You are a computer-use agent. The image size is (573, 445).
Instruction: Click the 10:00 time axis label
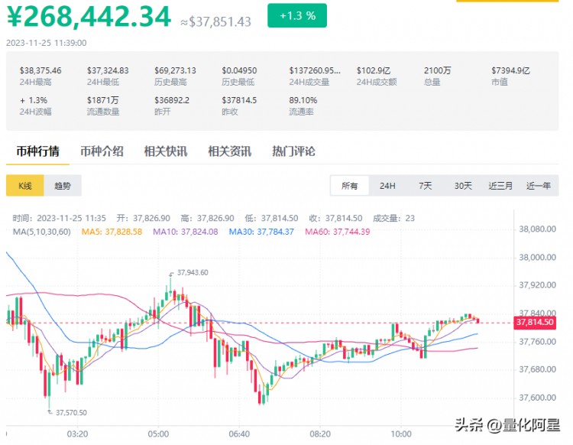click(401, 434)
